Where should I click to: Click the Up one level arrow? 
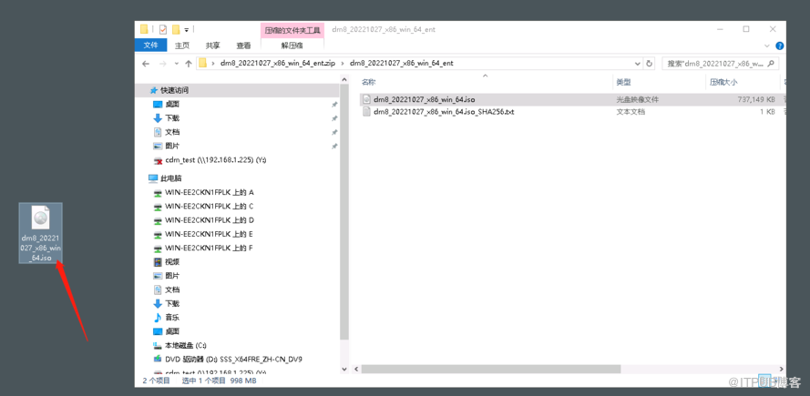tap(189, 64)
